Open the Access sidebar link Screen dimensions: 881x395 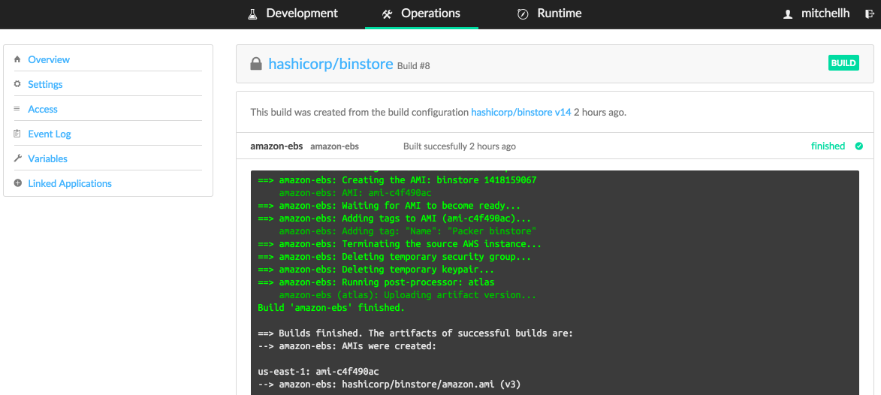[43, 109]
